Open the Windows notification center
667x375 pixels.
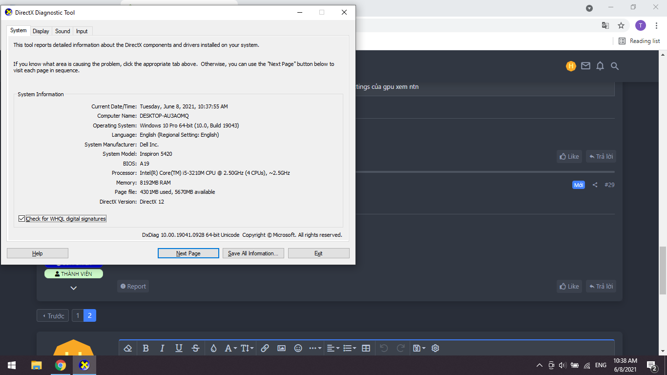point(651,365)
